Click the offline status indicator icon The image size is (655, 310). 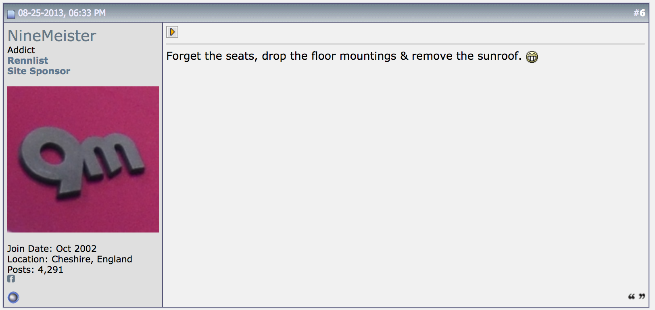[x=13, y=297]
